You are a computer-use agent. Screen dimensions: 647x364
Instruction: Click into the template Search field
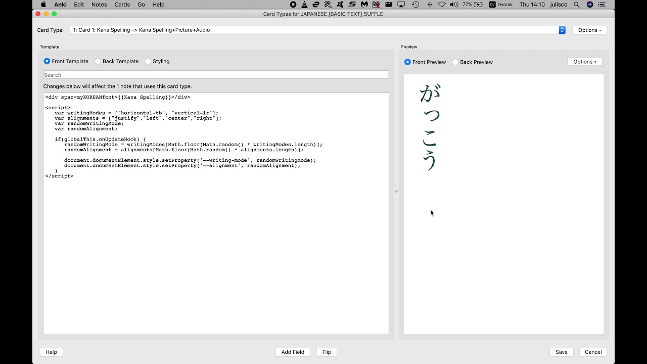[x=216, y=75]
